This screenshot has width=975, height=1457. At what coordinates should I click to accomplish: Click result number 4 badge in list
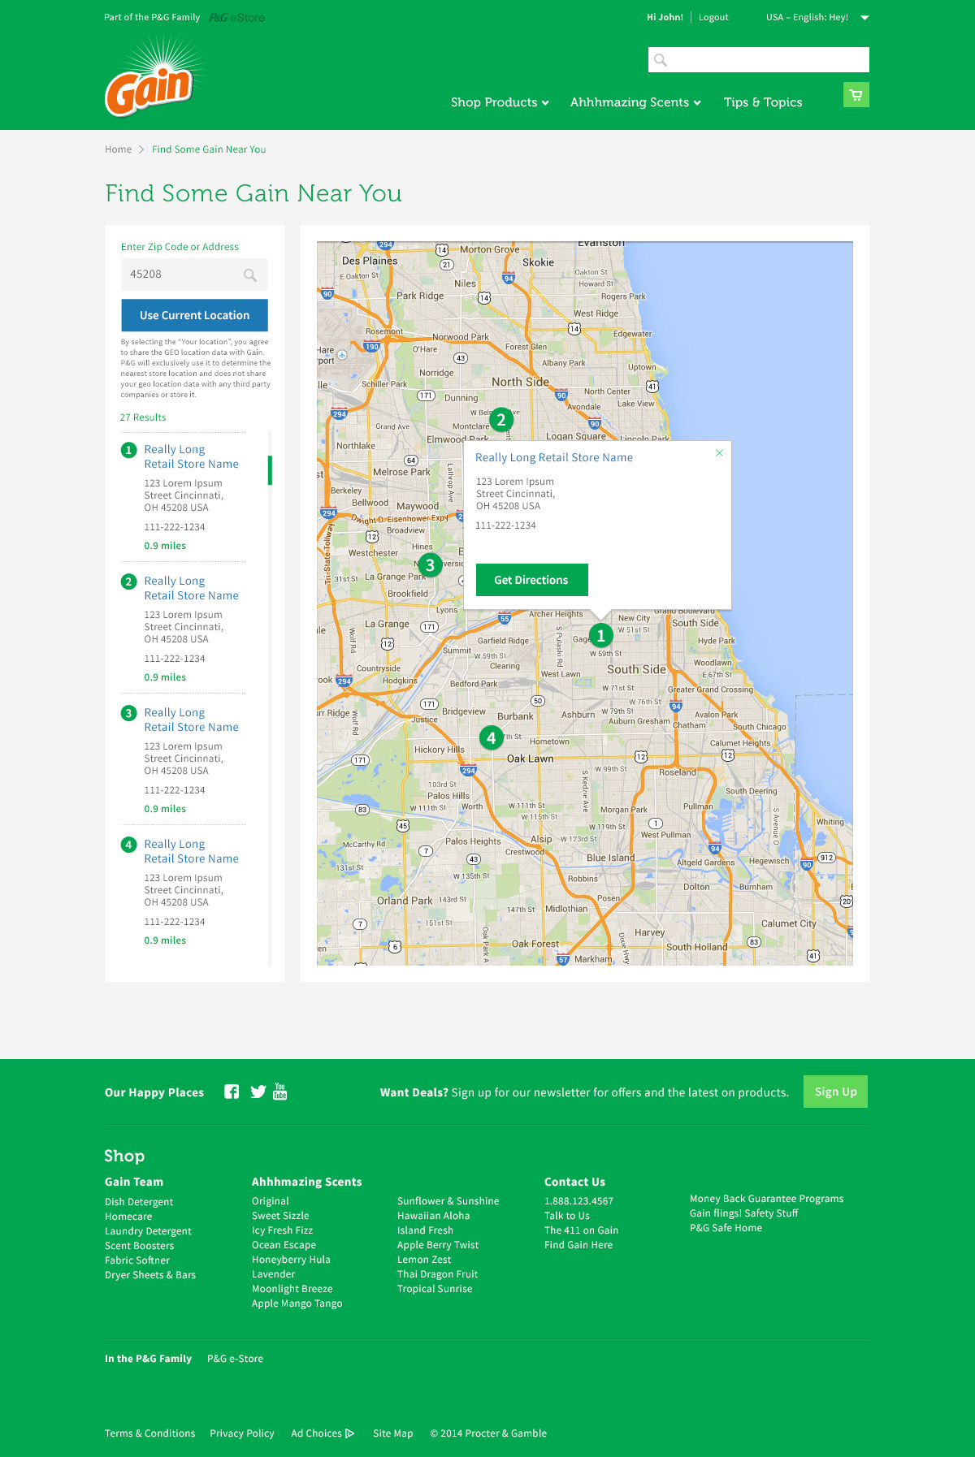(128, 845)
